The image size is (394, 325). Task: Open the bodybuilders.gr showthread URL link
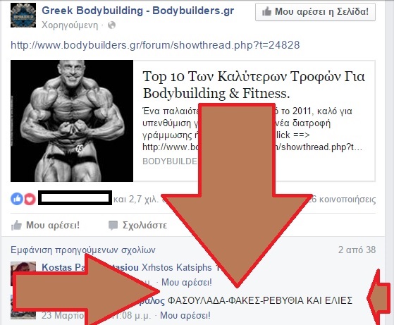[155, 45]
